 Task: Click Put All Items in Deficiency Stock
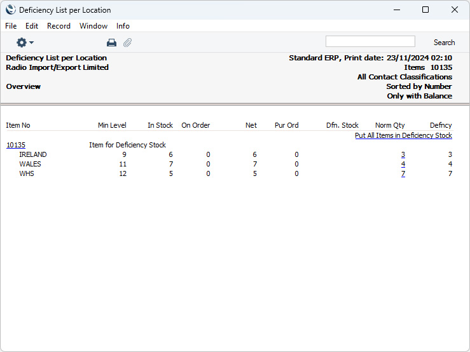(x=403, y=135)
